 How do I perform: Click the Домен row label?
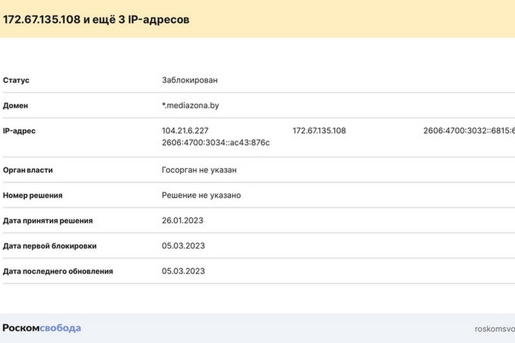click(x=16, y=106)
